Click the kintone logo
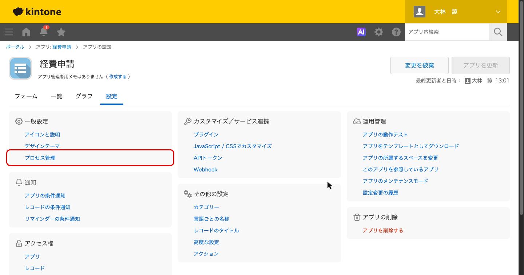The width and height of the screenshot is (524, 275). pos(37,12)
